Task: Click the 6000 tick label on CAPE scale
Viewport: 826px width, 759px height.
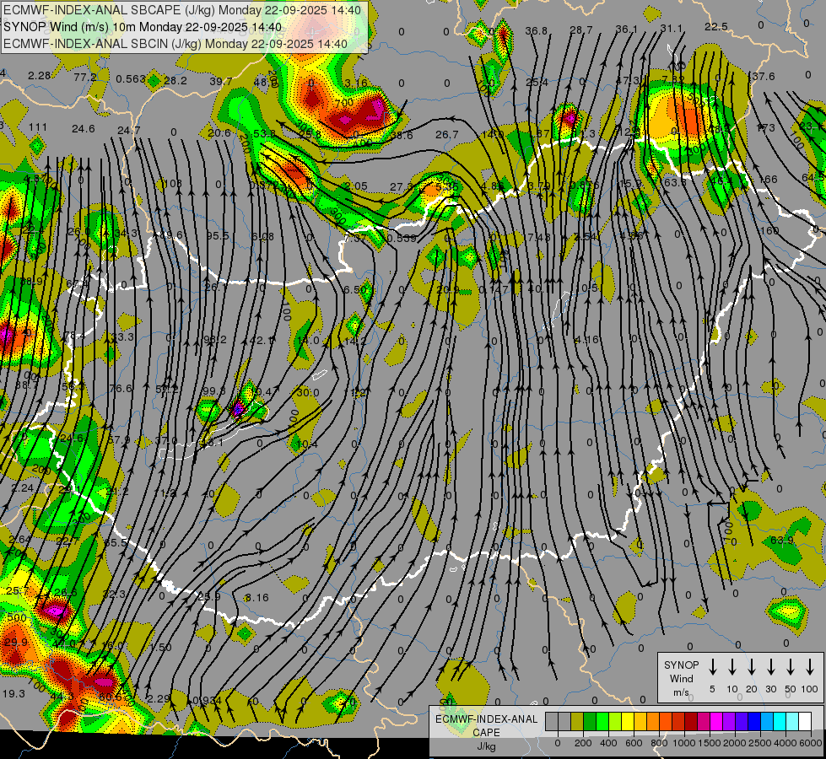Action: 812,743
